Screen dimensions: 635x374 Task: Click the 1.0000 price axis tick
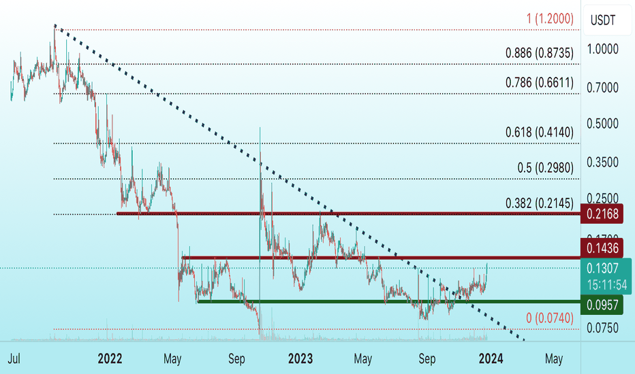click(602, 50)
